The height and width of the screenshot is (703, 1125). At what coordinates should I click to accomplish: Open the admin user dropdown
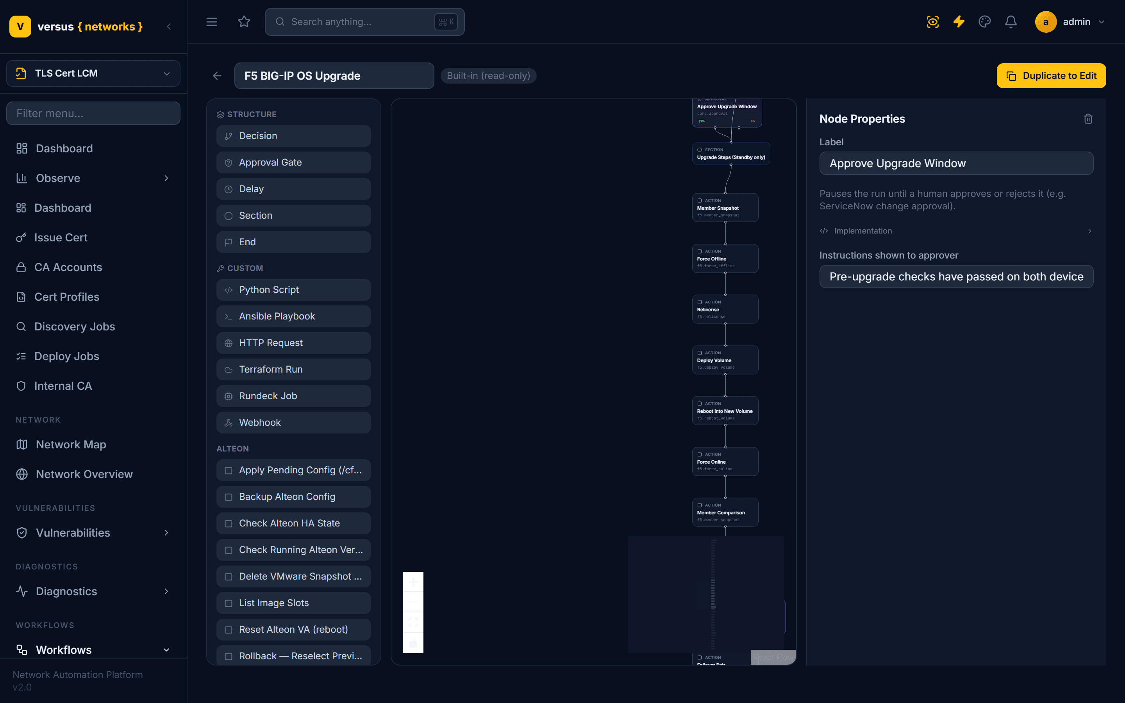[x=1070, y=22]
